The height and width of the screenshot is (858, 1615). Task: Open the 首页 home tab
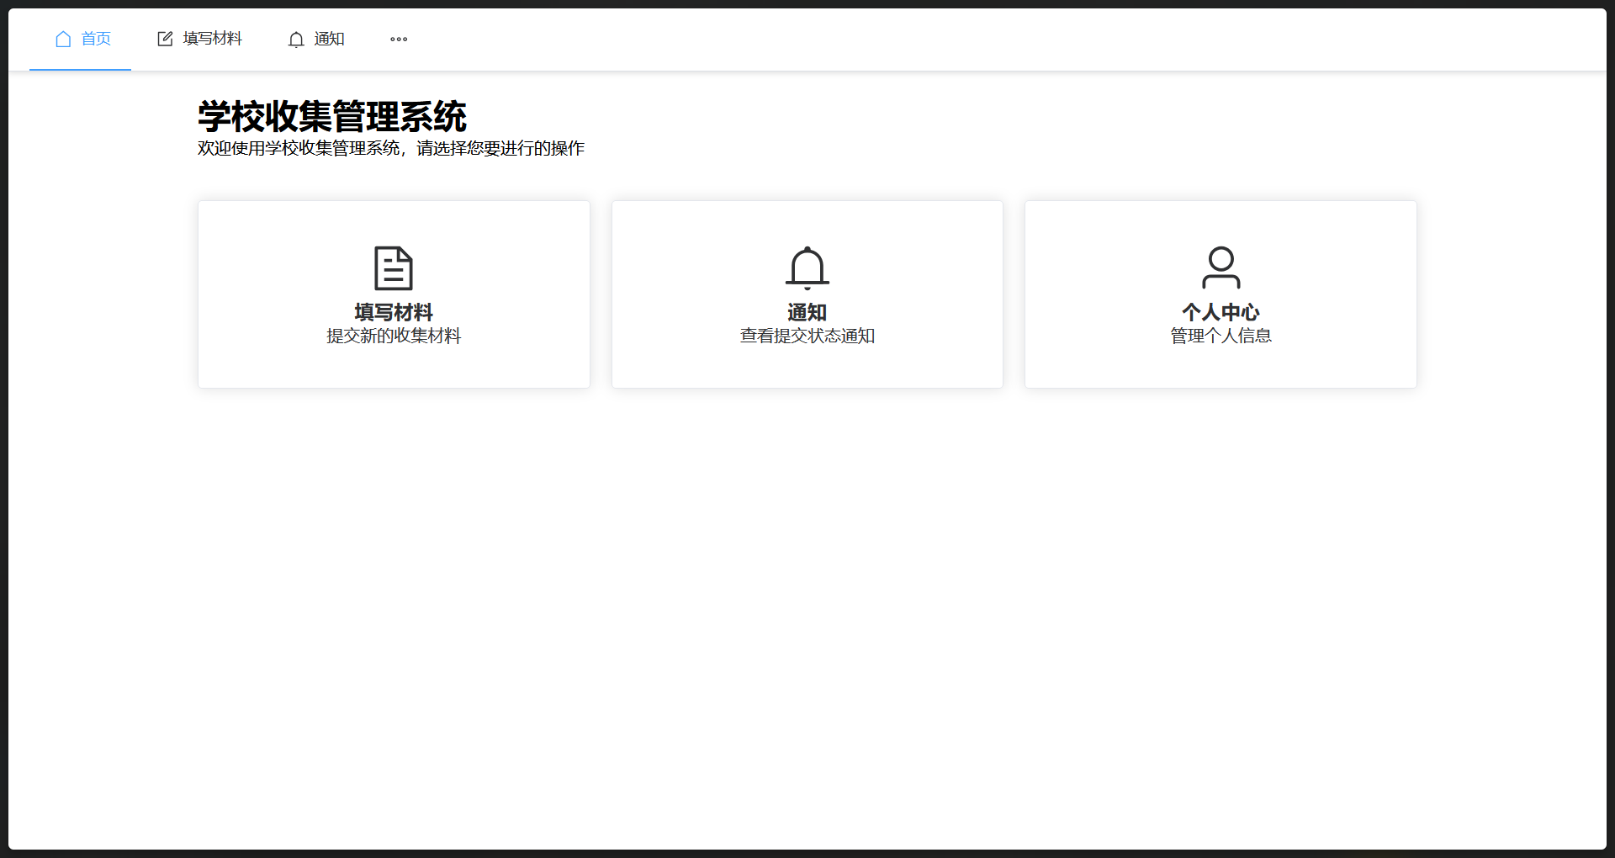click(81, 39)
